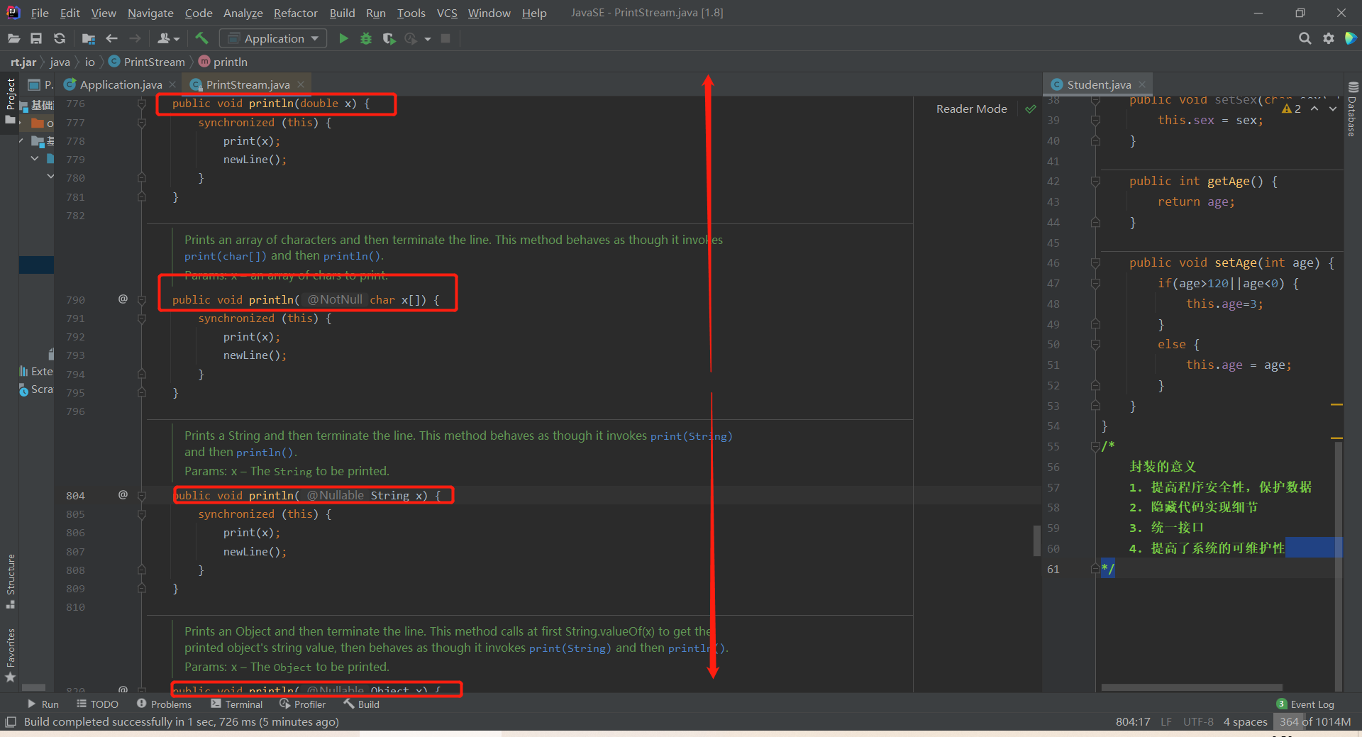Viewport: 1362px width, 737px height.
Task: Click the 804:17 cursor position widget
Action: [x=1133, y=721]
